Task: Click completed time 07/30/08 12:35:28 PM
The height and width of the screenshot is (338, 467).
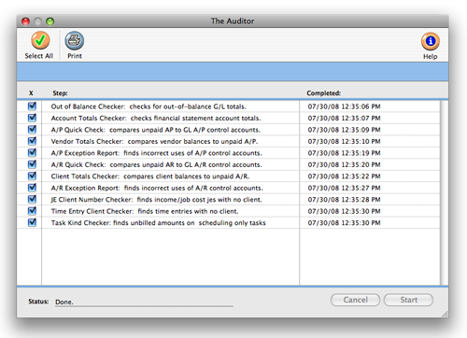Action: [x=344, y=200]
